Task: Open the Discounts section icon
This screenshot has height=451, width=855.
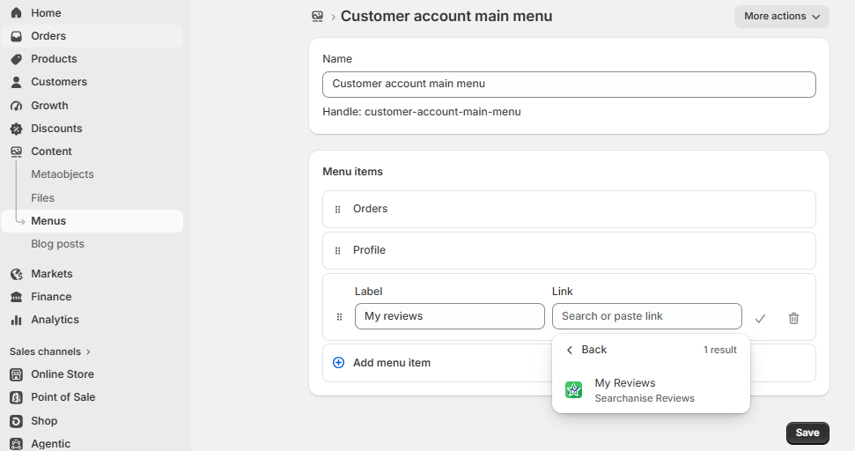Action: point(17,129)
